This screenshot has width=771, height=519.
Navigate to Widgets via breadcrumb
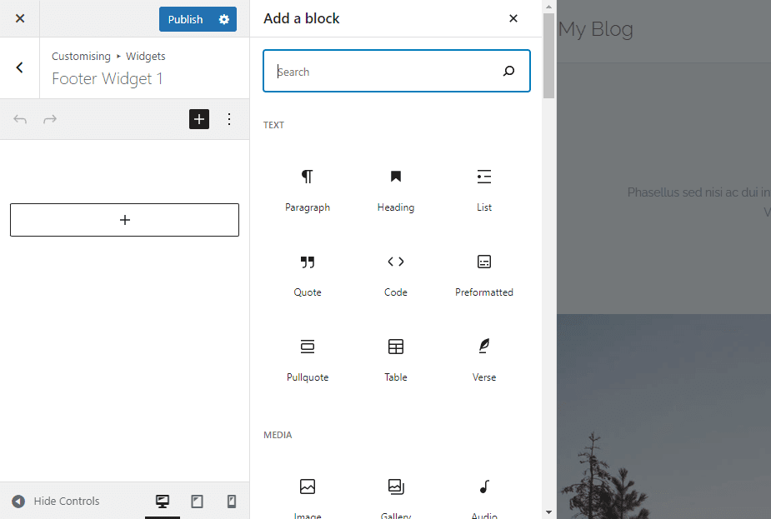click(x=145, y=56)
